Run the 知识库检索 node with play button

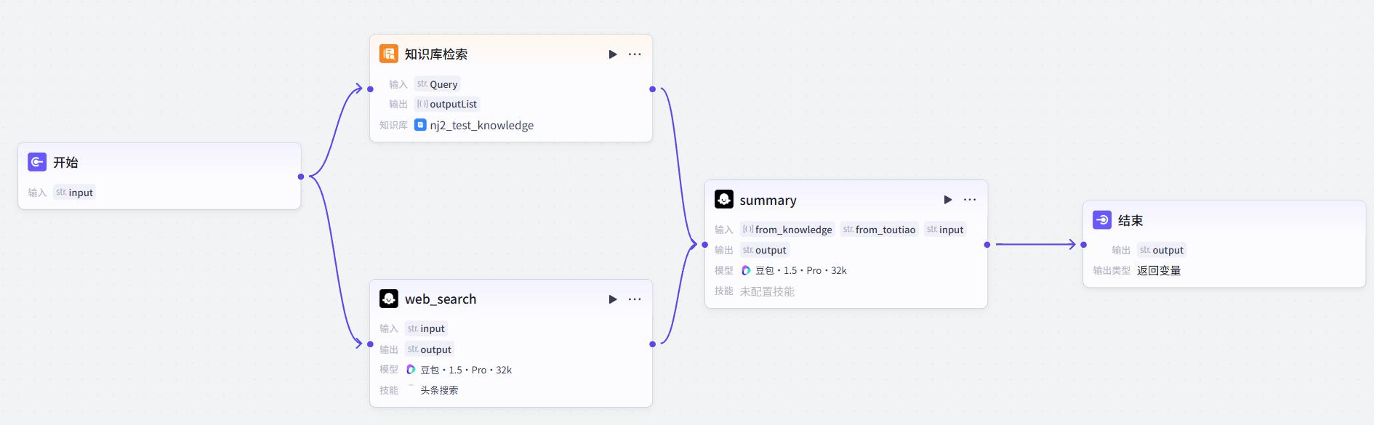613,54
